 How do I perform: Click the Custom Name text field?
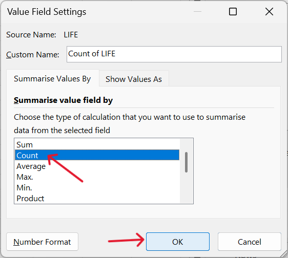pos(174,54)
